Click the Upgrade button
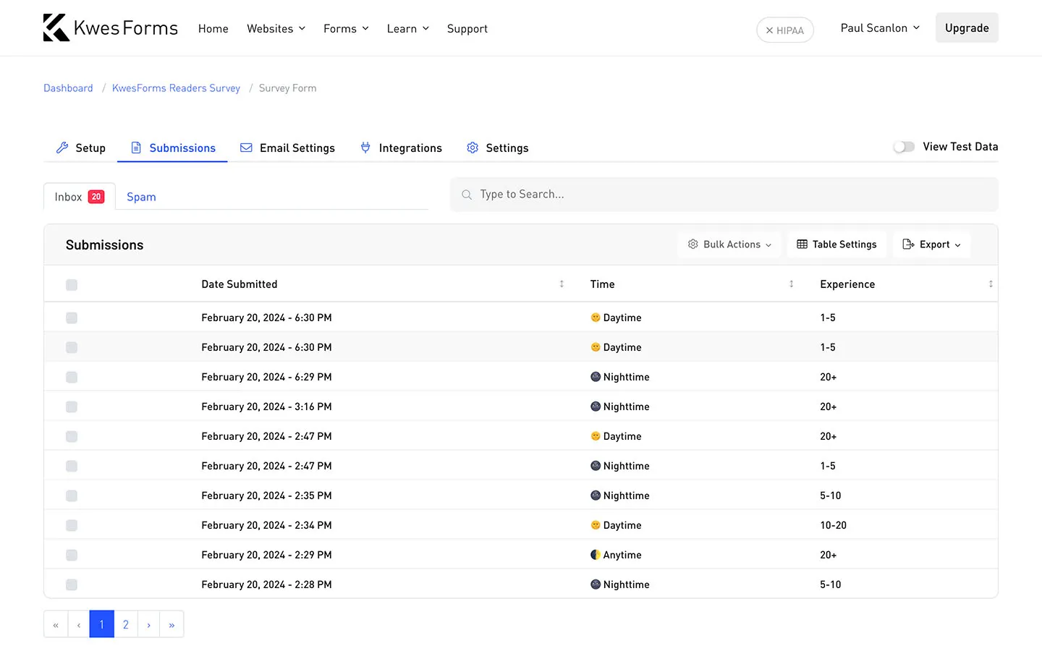Viewport: 1042px width, 651px height. (967, 27)
